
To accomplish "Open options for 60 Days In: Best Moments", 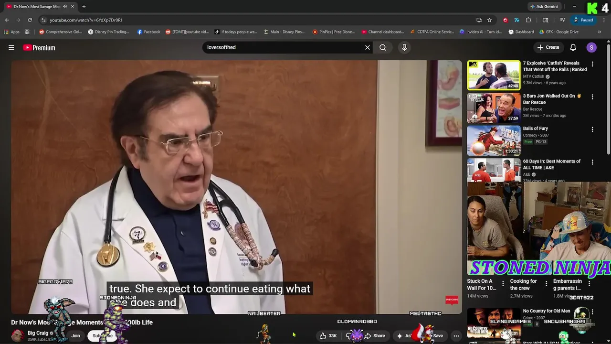I will pyautogui.click(x=592, y=162).
